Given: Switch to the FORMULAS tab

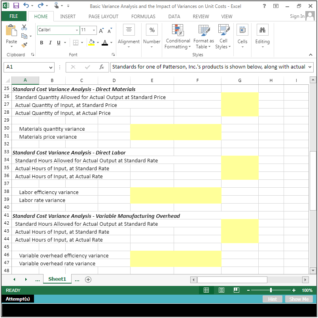Looking at the screenshot, I should coord(143,17).
